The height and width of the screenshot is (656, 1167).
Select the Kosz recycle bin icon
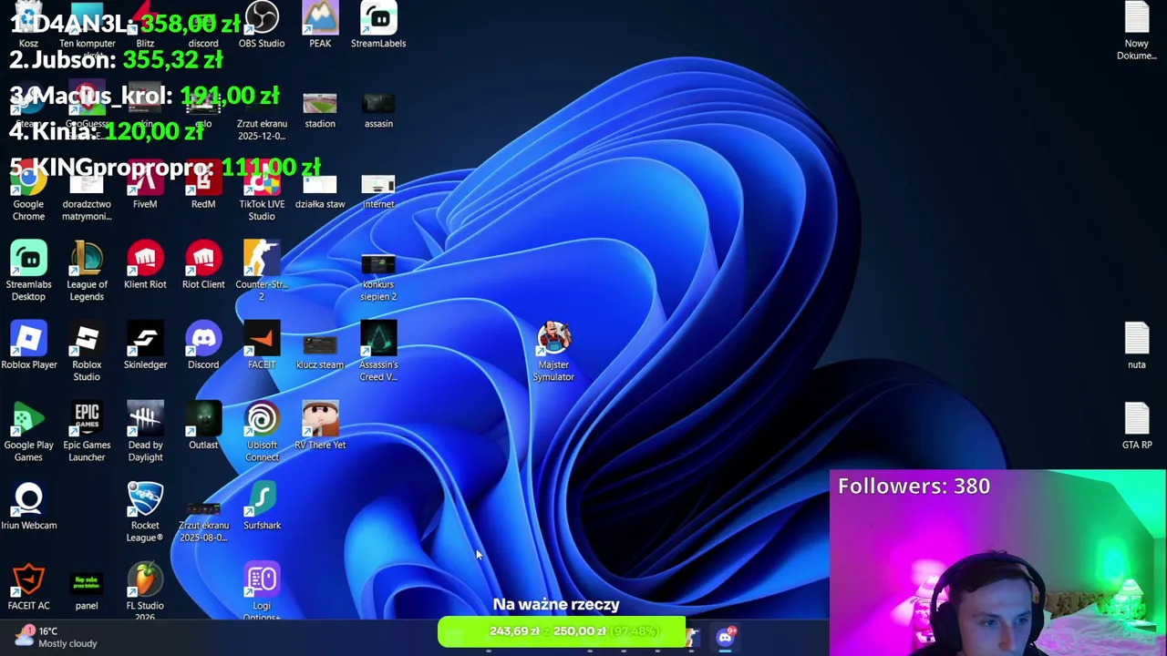pyautogui.click(x=28, y=25)
